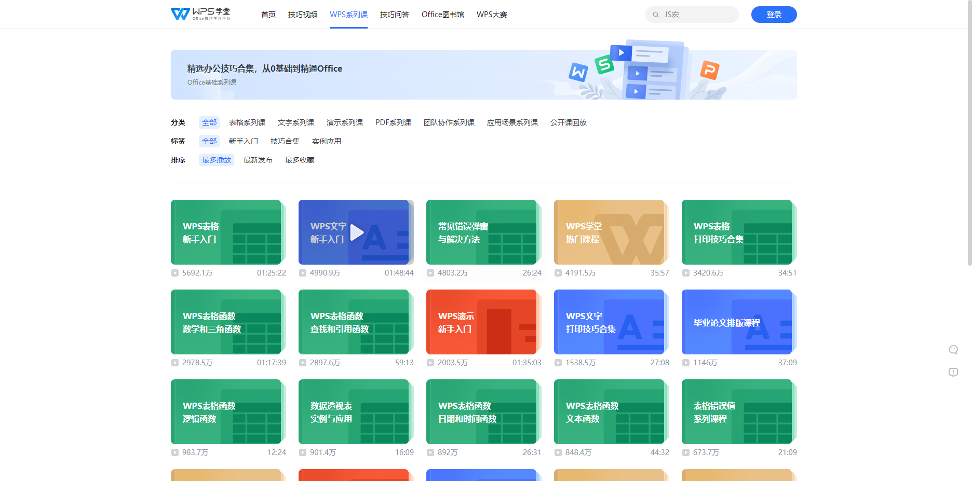
Task: Open the chat support icon on right edge
Action: 953,350
